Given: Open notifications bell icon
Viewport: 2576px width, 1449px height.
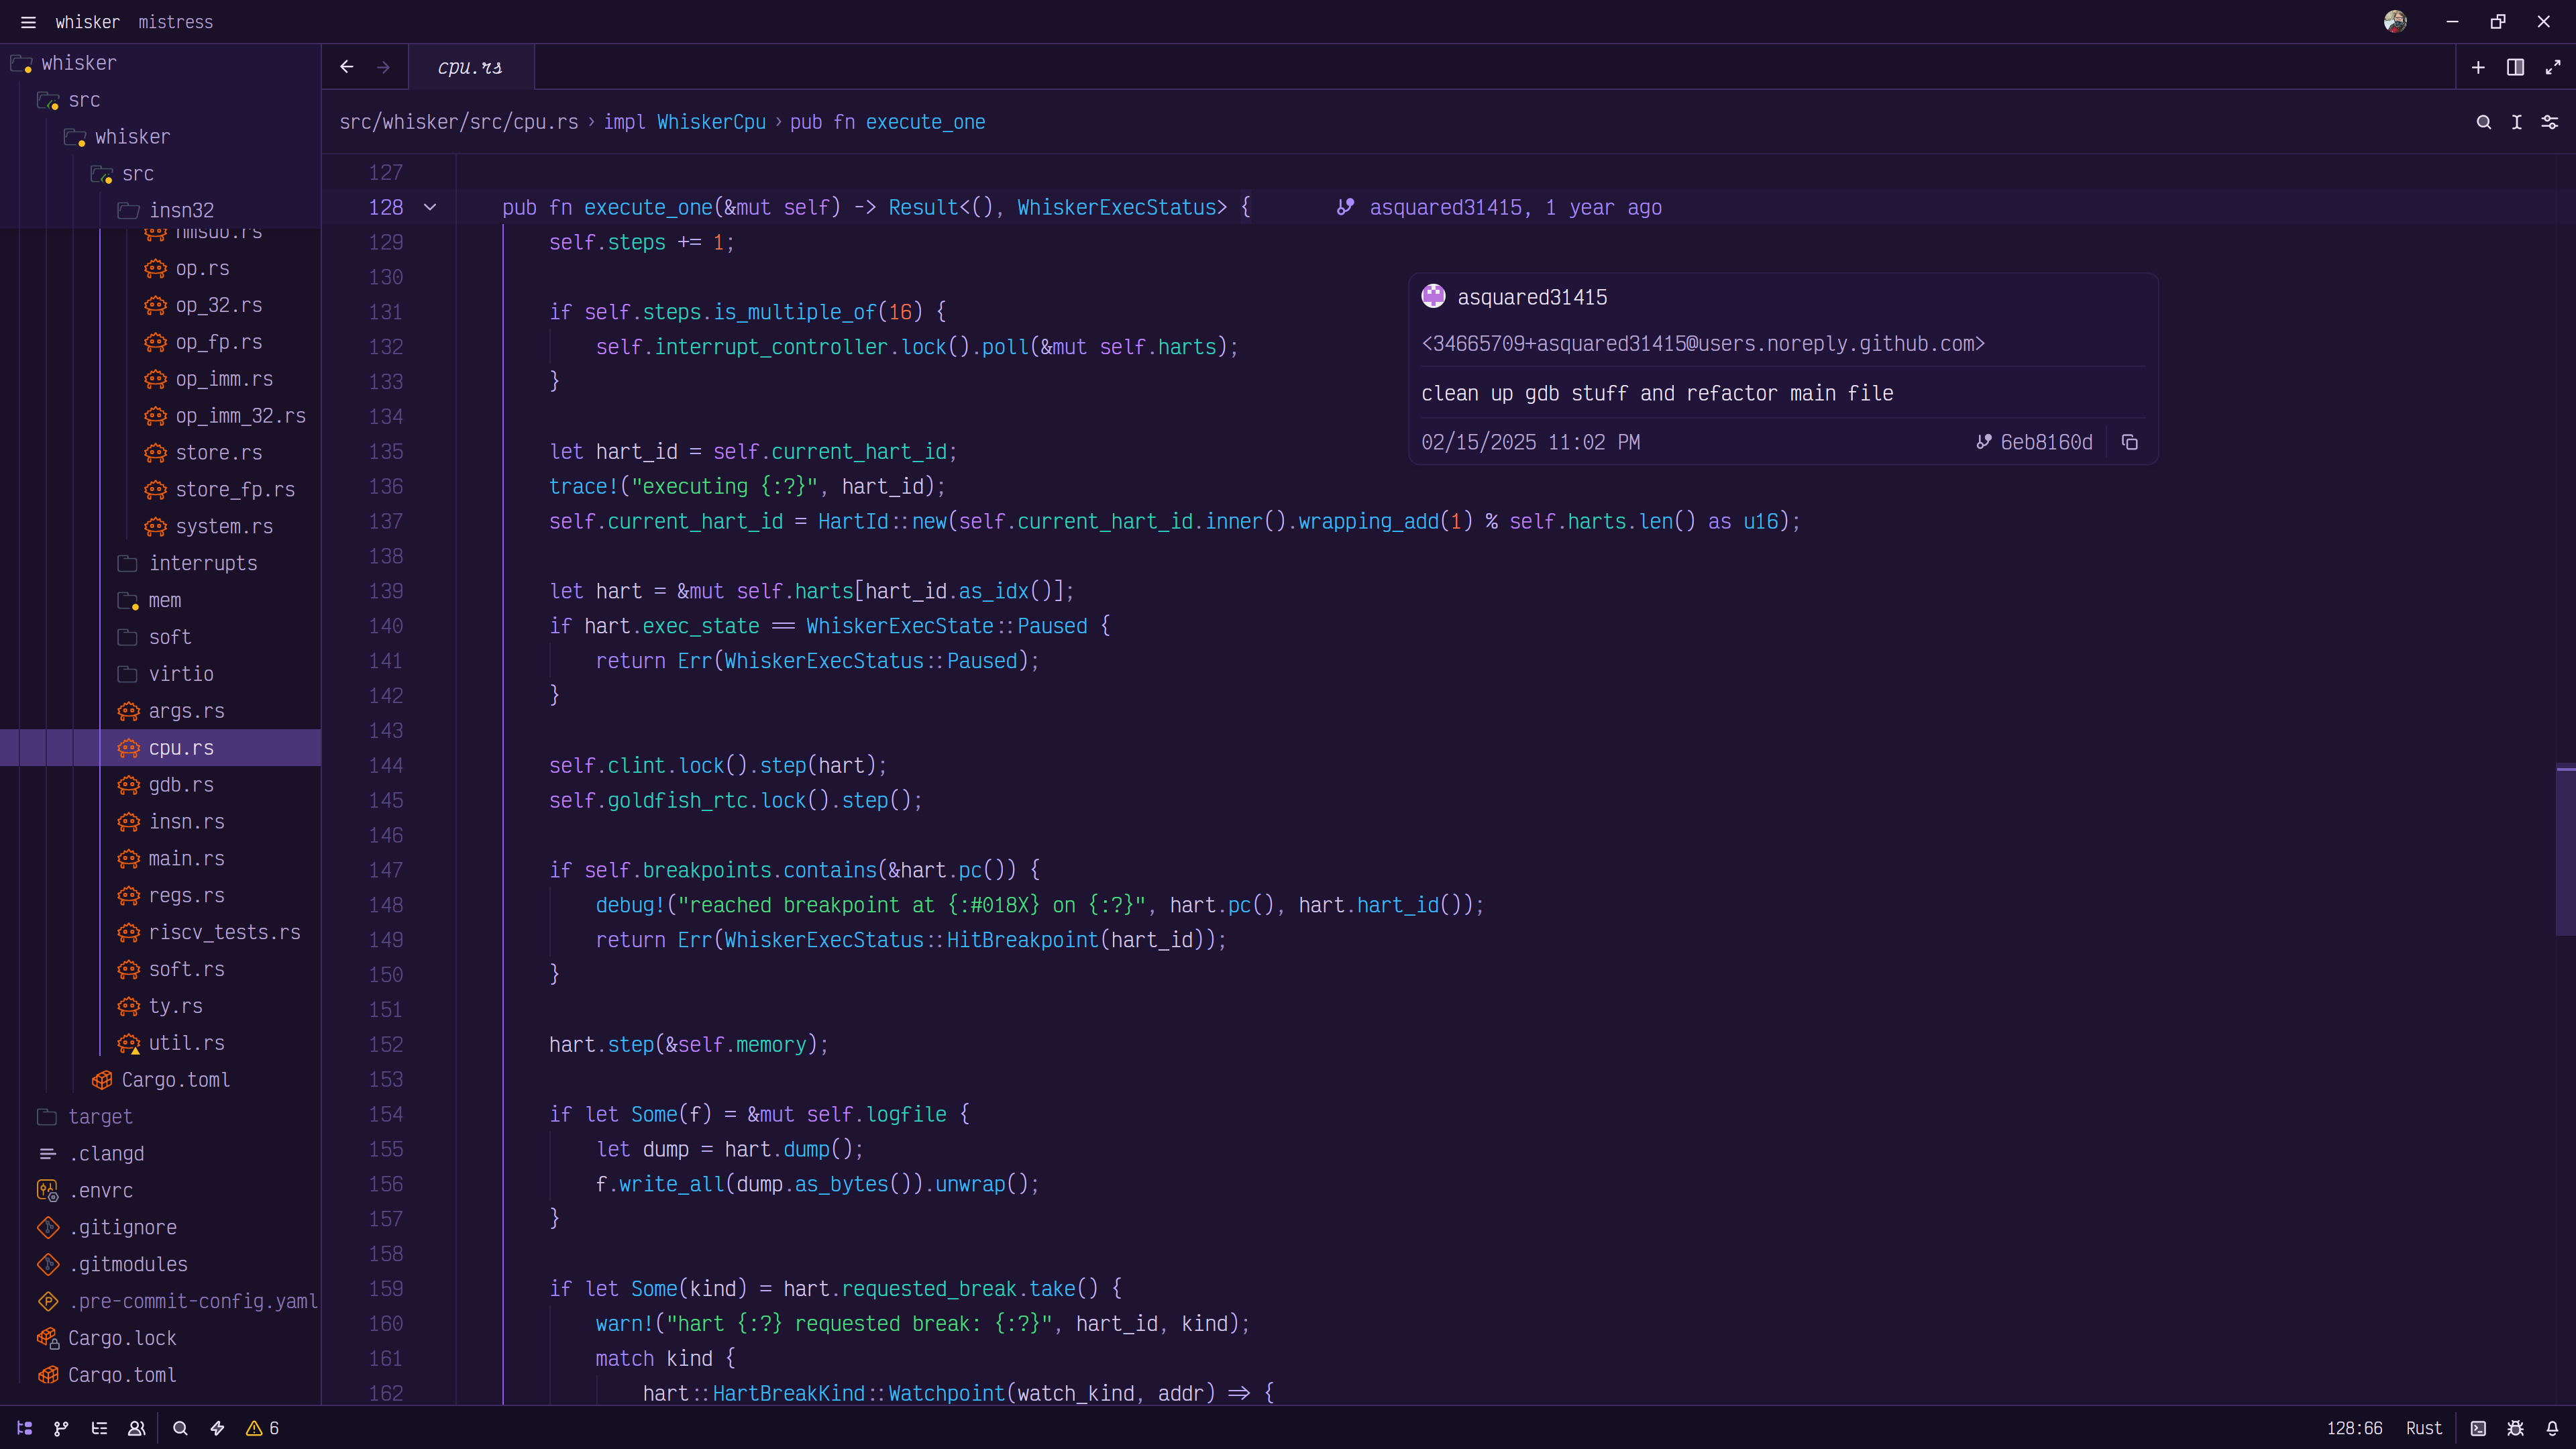Looking at the screenshot, I should click(2552, 1428).
